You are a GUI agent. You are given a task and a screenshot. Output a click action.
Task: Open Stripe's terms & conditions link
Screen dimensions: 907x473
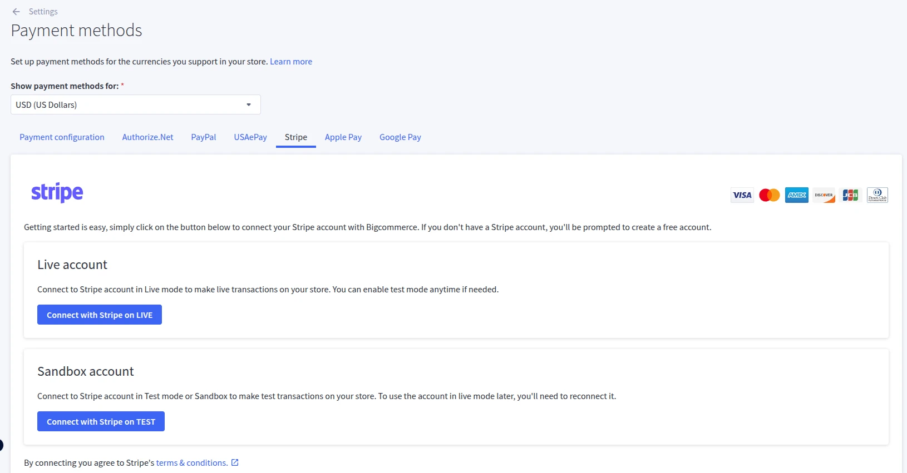(x=192, y=463)
